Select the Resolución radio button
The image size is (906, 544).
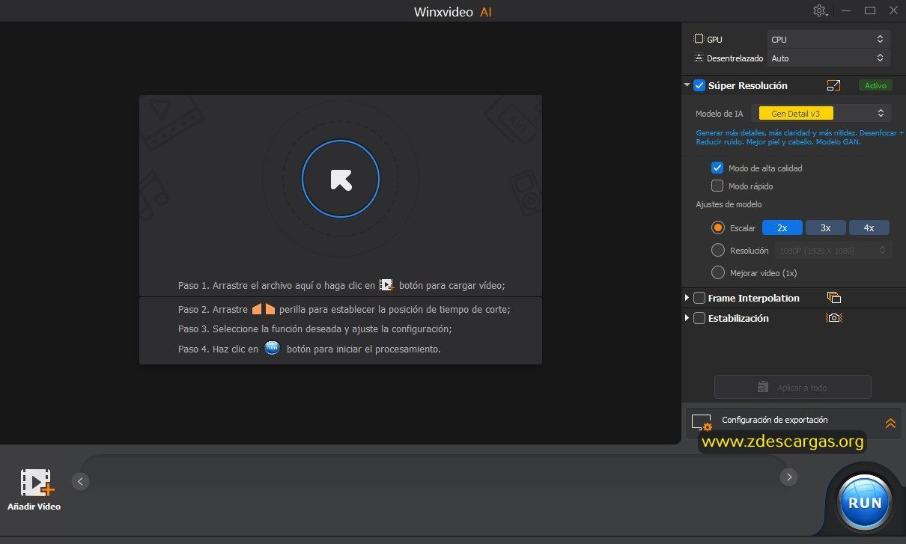click(718, 250)
